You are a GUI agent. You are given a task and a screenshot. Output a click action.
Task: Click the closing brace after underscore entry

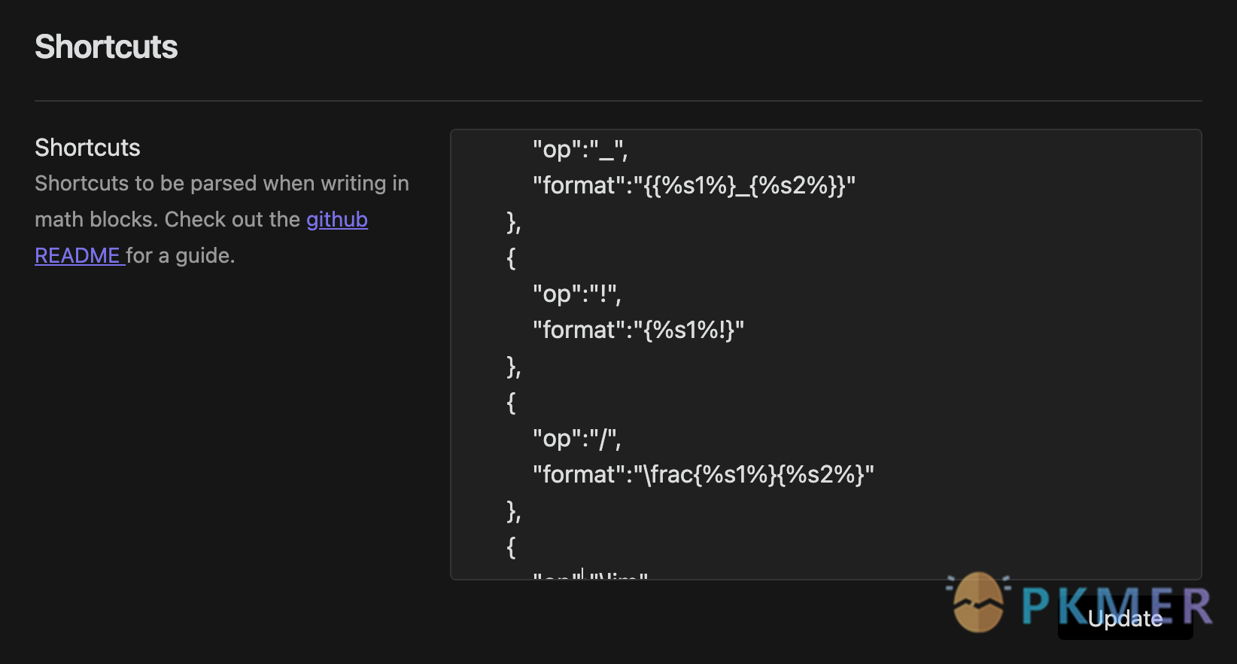(514, 222)
